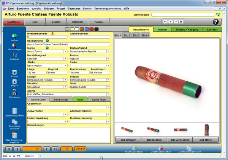The height and width of the screenshot is (160, 228).
Task: Open the Marke dropdown
Action: [65, 51]
